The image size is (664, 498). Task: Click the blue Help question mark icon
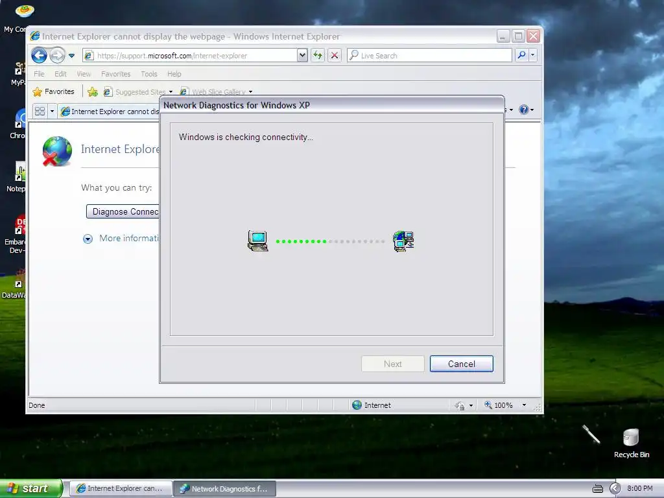(524, 110)
